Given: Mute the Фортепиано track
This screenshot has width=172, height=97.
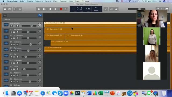Looking at the screenshot, I should coord(11,26).
